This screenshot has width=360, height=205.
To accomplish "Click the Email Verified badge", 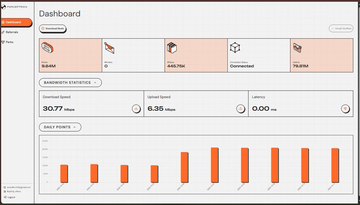I will pyautogui.click(x=341, y=28).
